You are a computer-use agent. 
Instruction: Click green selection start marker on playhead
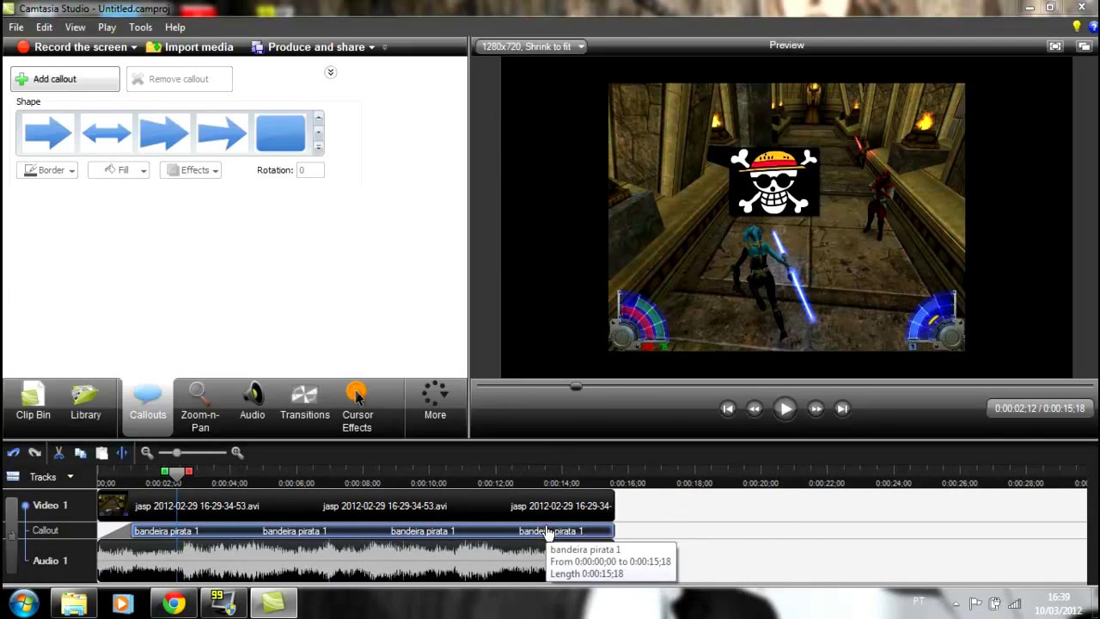(164, 471)
